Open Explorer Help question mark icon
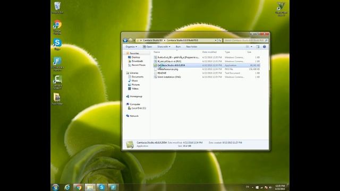Screen dimensions: 340x191 (x=265, y=47)
